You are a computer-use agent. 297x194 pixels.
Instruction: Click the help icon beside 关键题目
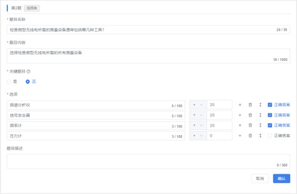click(x=28, y=72)
